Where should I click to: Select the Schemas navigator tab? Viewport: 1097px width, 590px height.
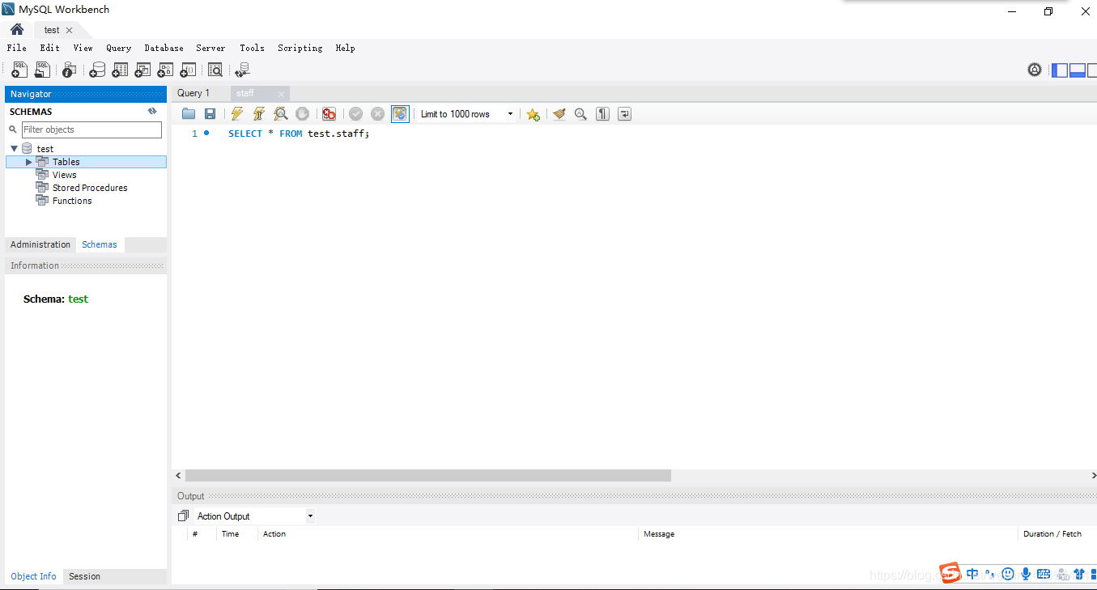coord(100,244)
